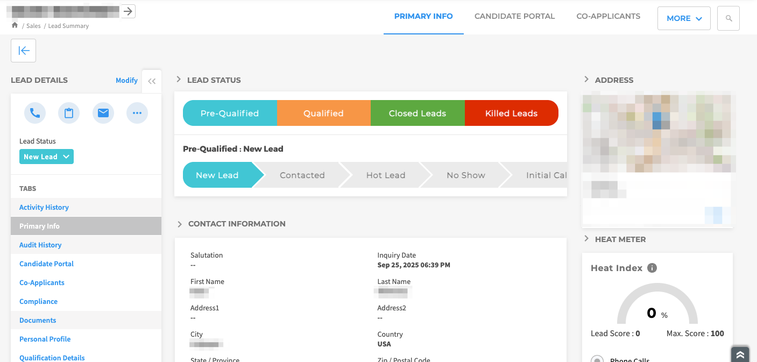Viewport: 757px width, 362px height.
Task: Open the New Lead status dropdown
Action: point(46,157)
